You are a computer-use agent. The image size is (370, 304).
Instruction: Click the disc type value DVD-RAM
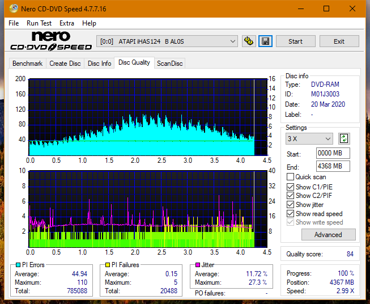point(325,85)
